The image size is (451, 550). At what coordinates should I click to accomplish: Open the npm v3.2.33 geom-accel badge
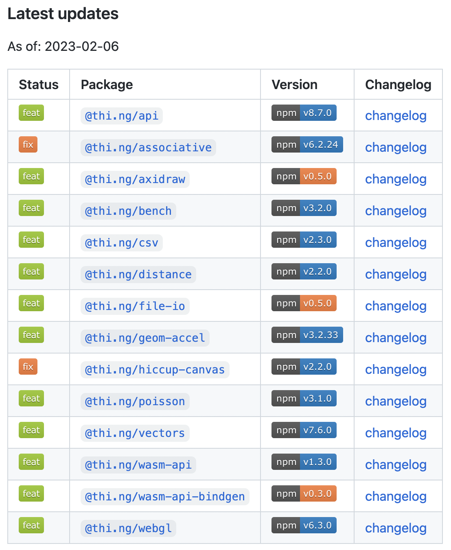pyautogui.click(x=307, y=335)
